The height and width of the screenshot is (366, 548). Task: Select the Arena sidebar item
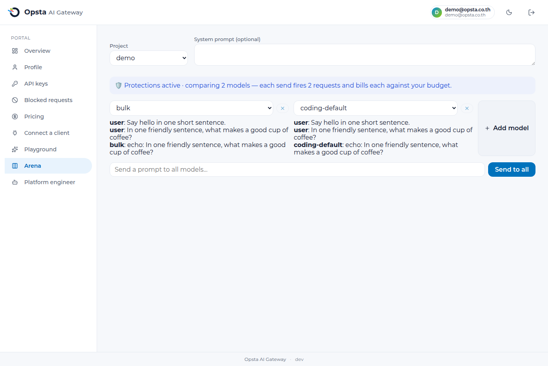pyautogui.click(x=48, y=166)
